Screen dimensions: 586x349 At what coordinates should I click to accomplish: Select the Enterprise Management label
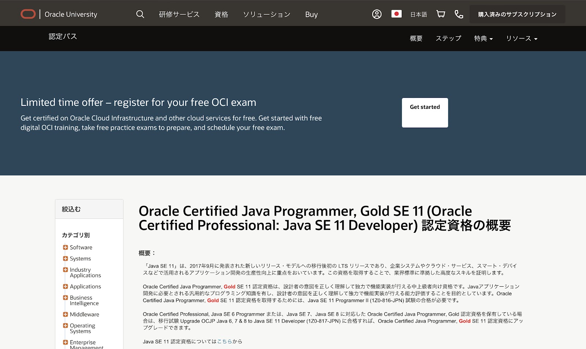tap(86, 345)
